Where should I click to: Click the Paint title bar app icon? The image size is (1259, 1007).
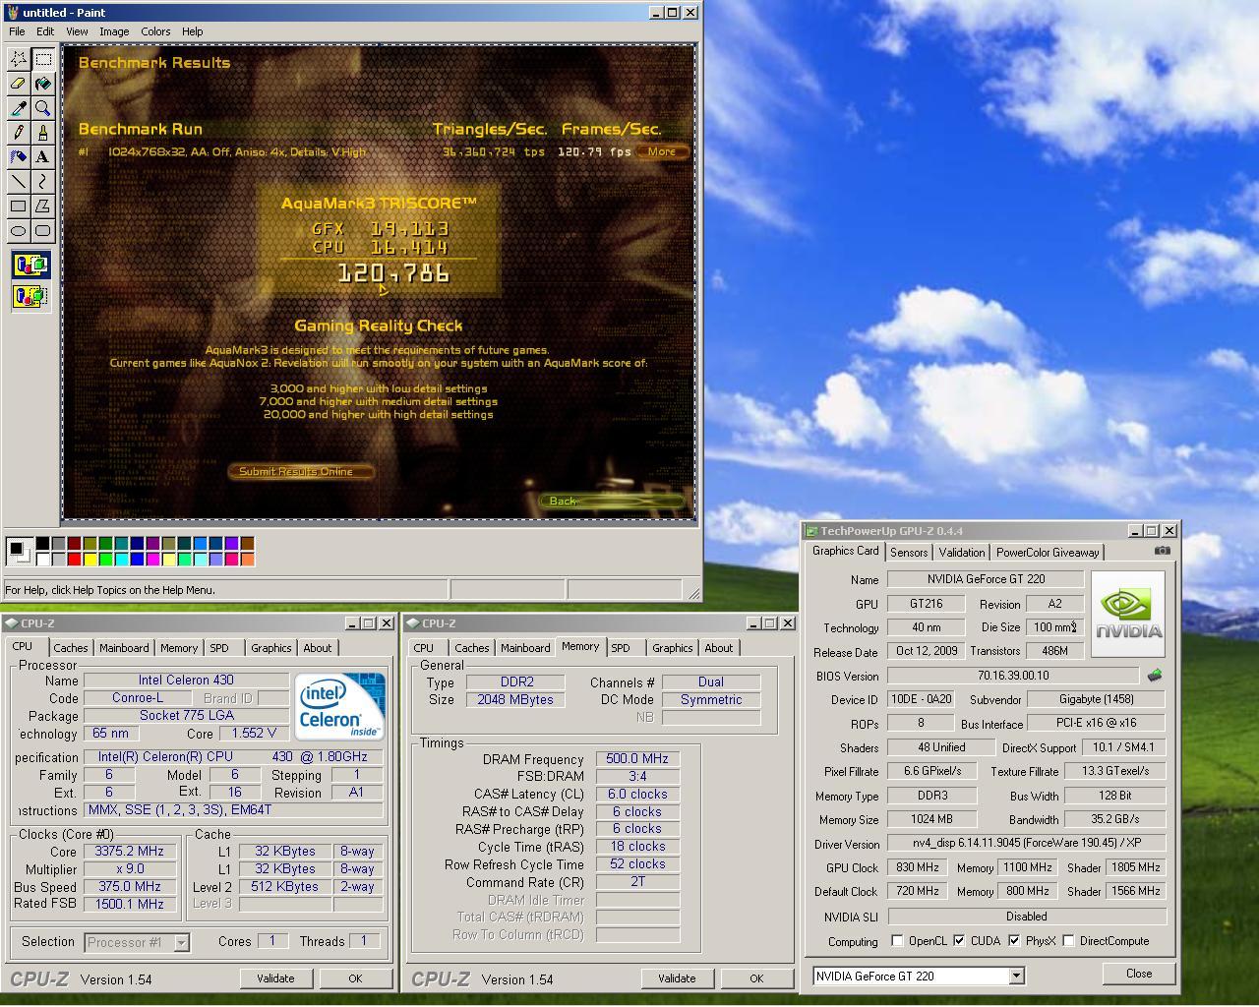tap(12, 13)
